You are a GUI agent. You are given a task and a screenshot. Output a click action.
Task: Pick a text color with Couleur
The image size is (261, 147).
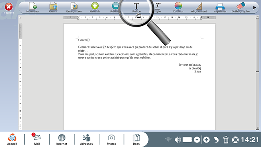click(178, 7)
